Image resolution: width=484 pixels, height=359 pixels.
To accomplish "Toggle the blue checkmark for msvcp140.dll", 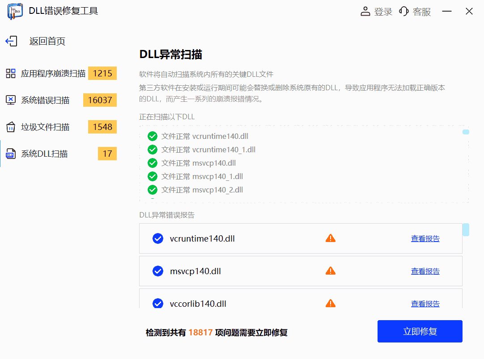I will (158, 271).
